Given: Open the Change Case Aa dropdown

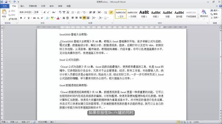Looking at the screenshot, I should (54, 12).
